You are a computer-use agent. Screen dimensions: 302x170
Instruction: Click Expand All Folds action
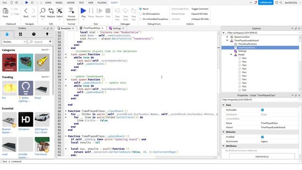(200, 14)
